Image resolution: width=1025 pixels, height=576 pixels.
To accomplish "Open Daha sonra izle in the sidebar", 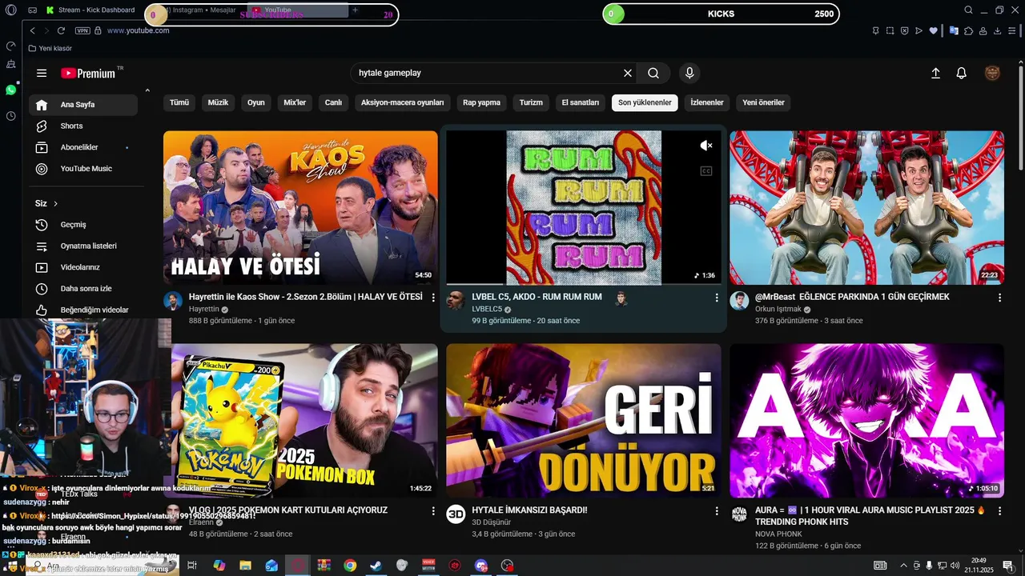I will tap(83, 289).
